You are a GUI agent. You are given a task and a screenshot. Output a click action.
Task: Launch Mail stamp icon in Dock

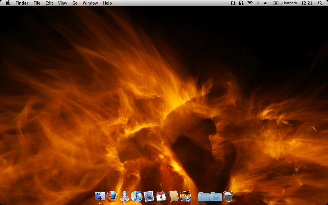pos(149,196)
